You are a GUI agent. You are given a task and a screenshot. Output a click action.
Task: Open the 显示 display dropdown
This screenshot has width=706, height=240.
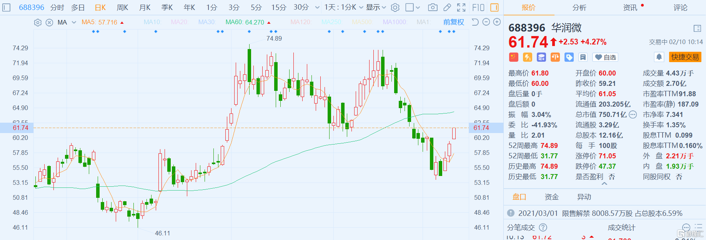[376, 7]
